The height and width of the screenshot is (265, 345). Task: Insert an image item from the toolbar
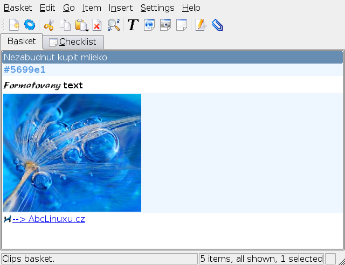pyautogui.click(x=165, y=25)
